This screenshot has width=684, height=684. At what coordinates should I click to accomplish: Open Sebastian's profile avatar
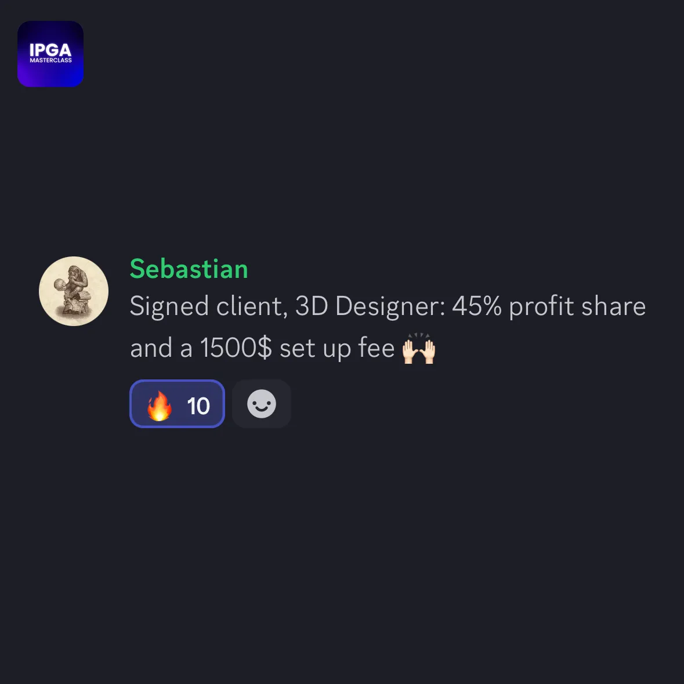coord(74,291)
